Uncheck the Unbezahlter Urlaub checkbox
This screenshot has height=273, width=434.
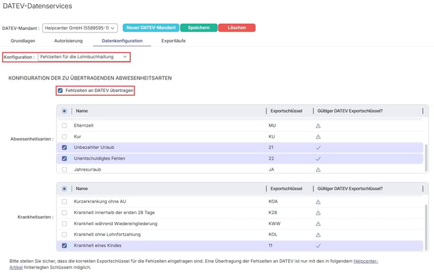(64, 147)
